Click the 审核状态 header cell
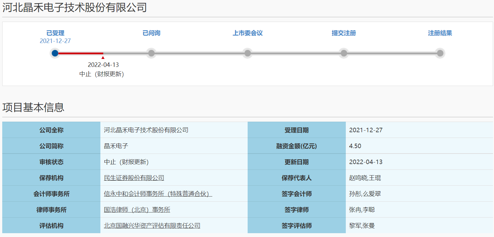494x237 pixels. (x=51, y=162)
